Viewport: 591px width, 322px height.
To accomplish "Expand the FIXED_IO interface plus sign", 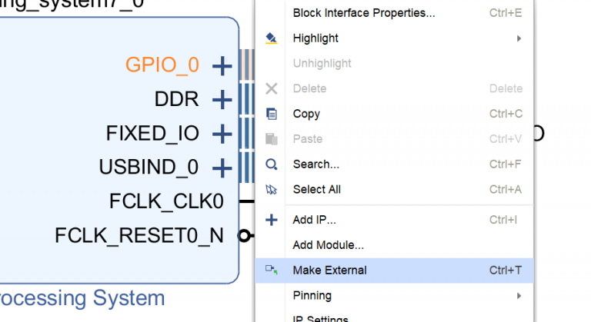I will click(x=222, y=134).
